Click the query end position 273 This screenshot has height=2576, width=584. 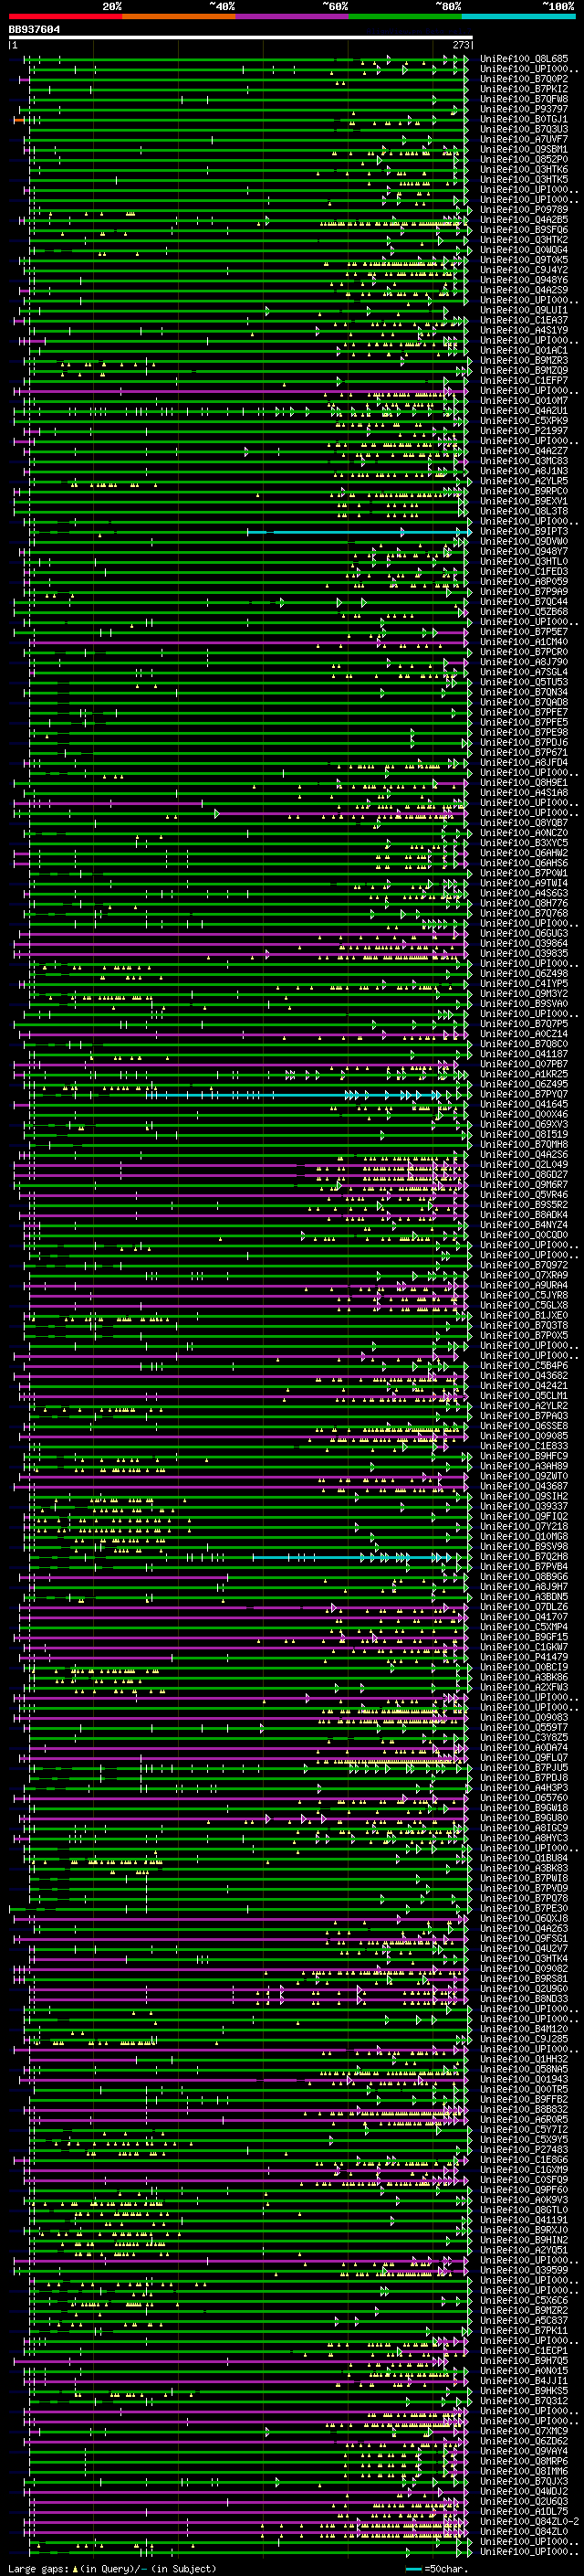461,45
